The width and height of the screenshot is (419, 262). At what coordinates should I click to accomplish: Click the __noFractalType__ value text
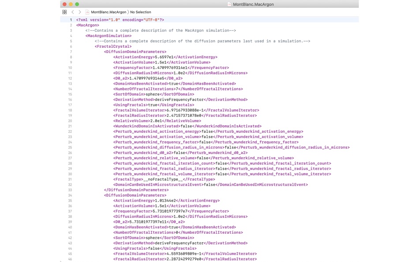pos(163,179)
